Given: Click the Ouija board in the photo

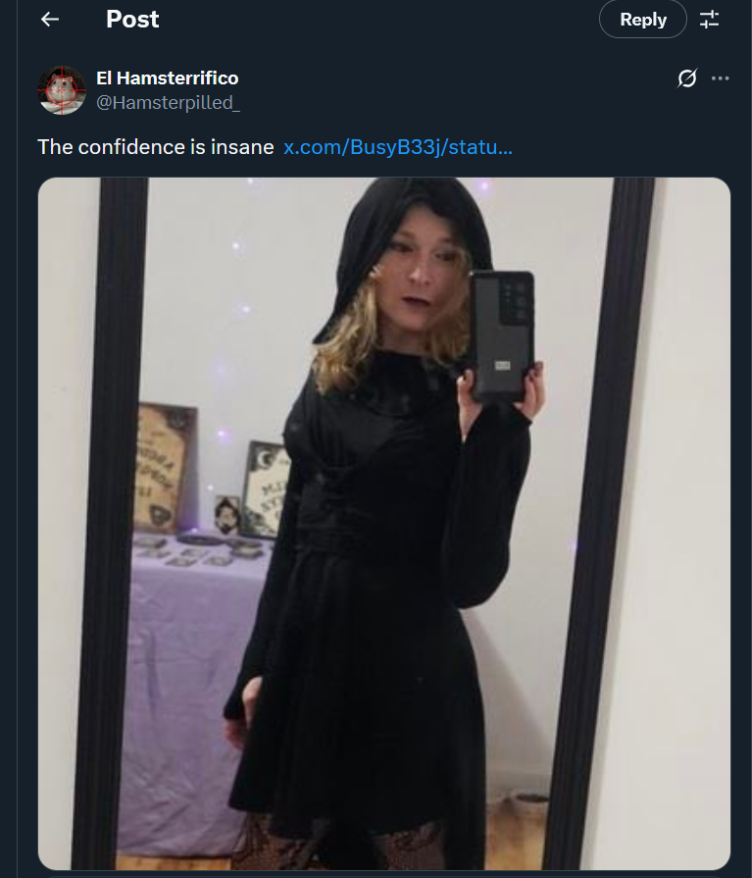Looking at the screenshot, I should click(x=165, y=468).
